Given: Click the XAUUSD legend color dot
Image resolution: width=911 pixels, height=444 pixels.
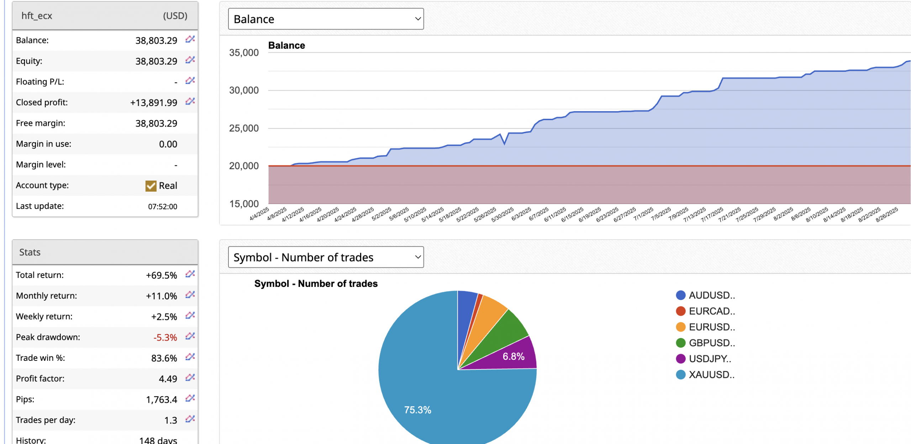Looking at the screenshot, I should pos(680,375).
